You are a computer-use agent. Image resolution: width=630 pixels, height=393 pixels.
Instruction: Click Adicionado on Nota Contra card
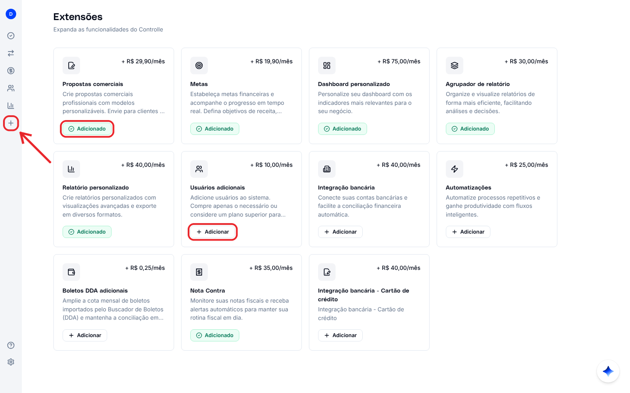click(x=215, y=335)
